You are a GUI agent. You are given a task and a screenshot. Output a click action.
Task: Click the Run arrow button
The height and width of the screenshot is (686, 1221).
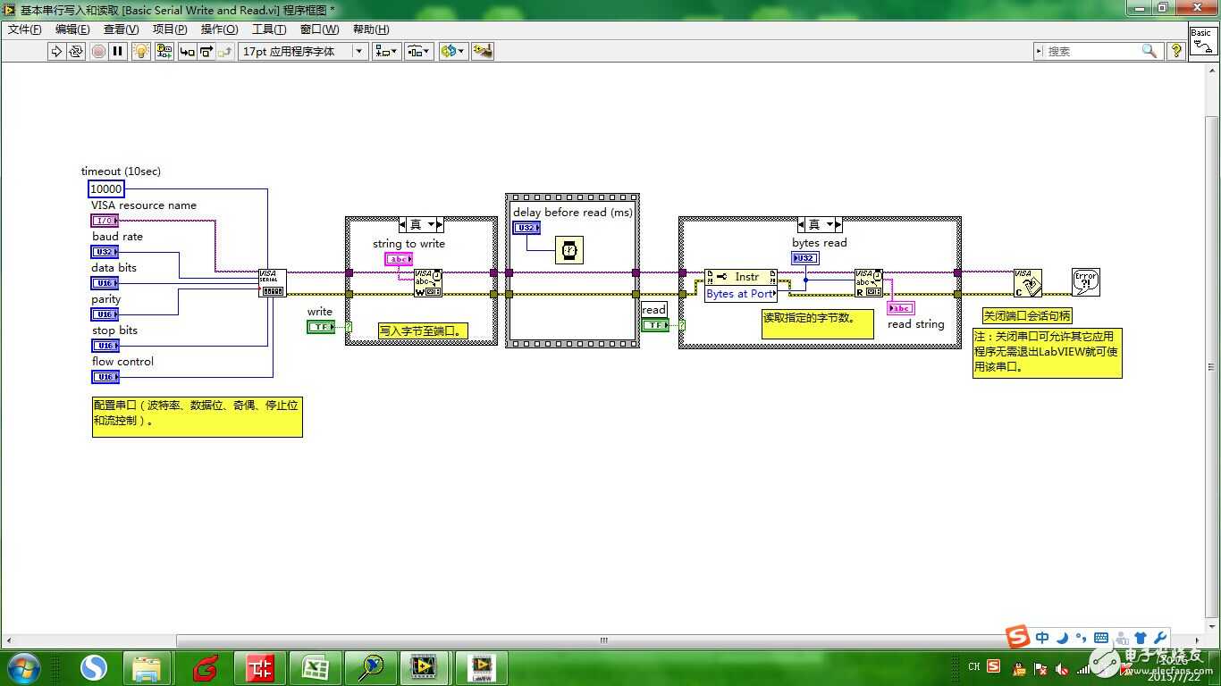56,51
